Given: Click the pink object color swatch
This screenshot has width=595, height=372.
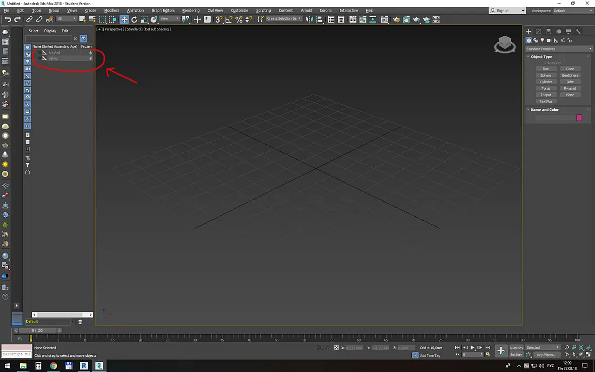Looking at the screenshot, I should 579,118.
